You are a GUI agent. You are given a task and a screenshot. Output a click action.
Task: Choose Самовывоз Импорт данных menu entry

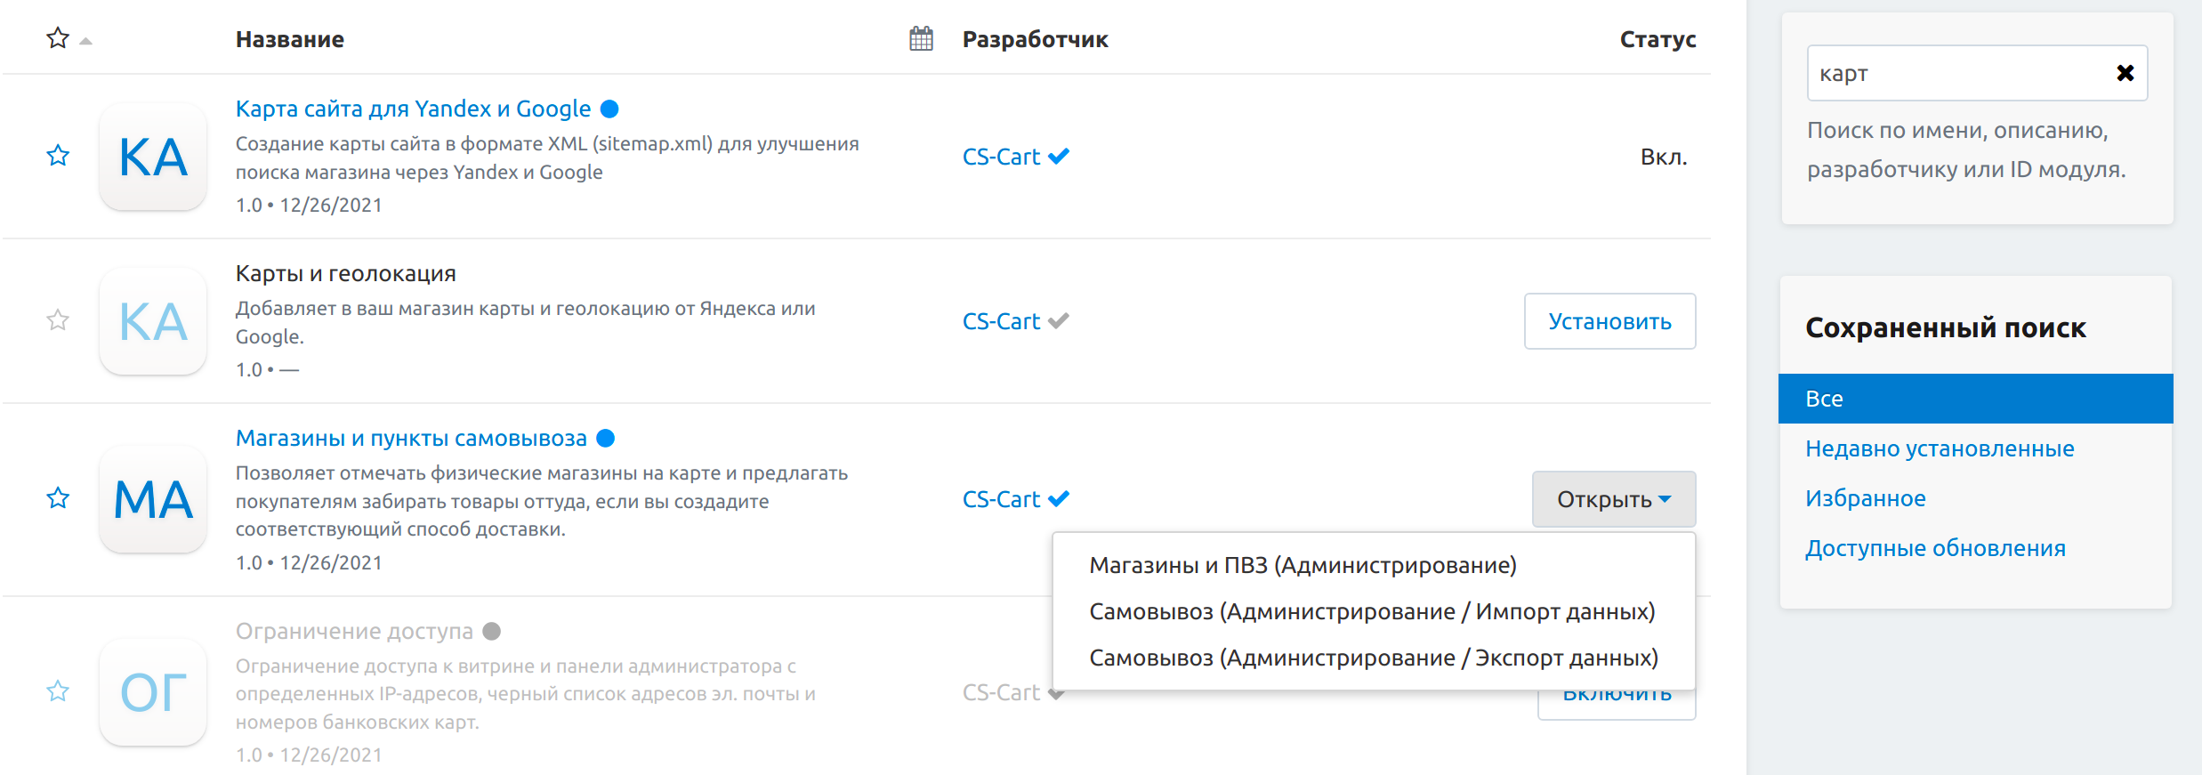tap(1372, 611)
